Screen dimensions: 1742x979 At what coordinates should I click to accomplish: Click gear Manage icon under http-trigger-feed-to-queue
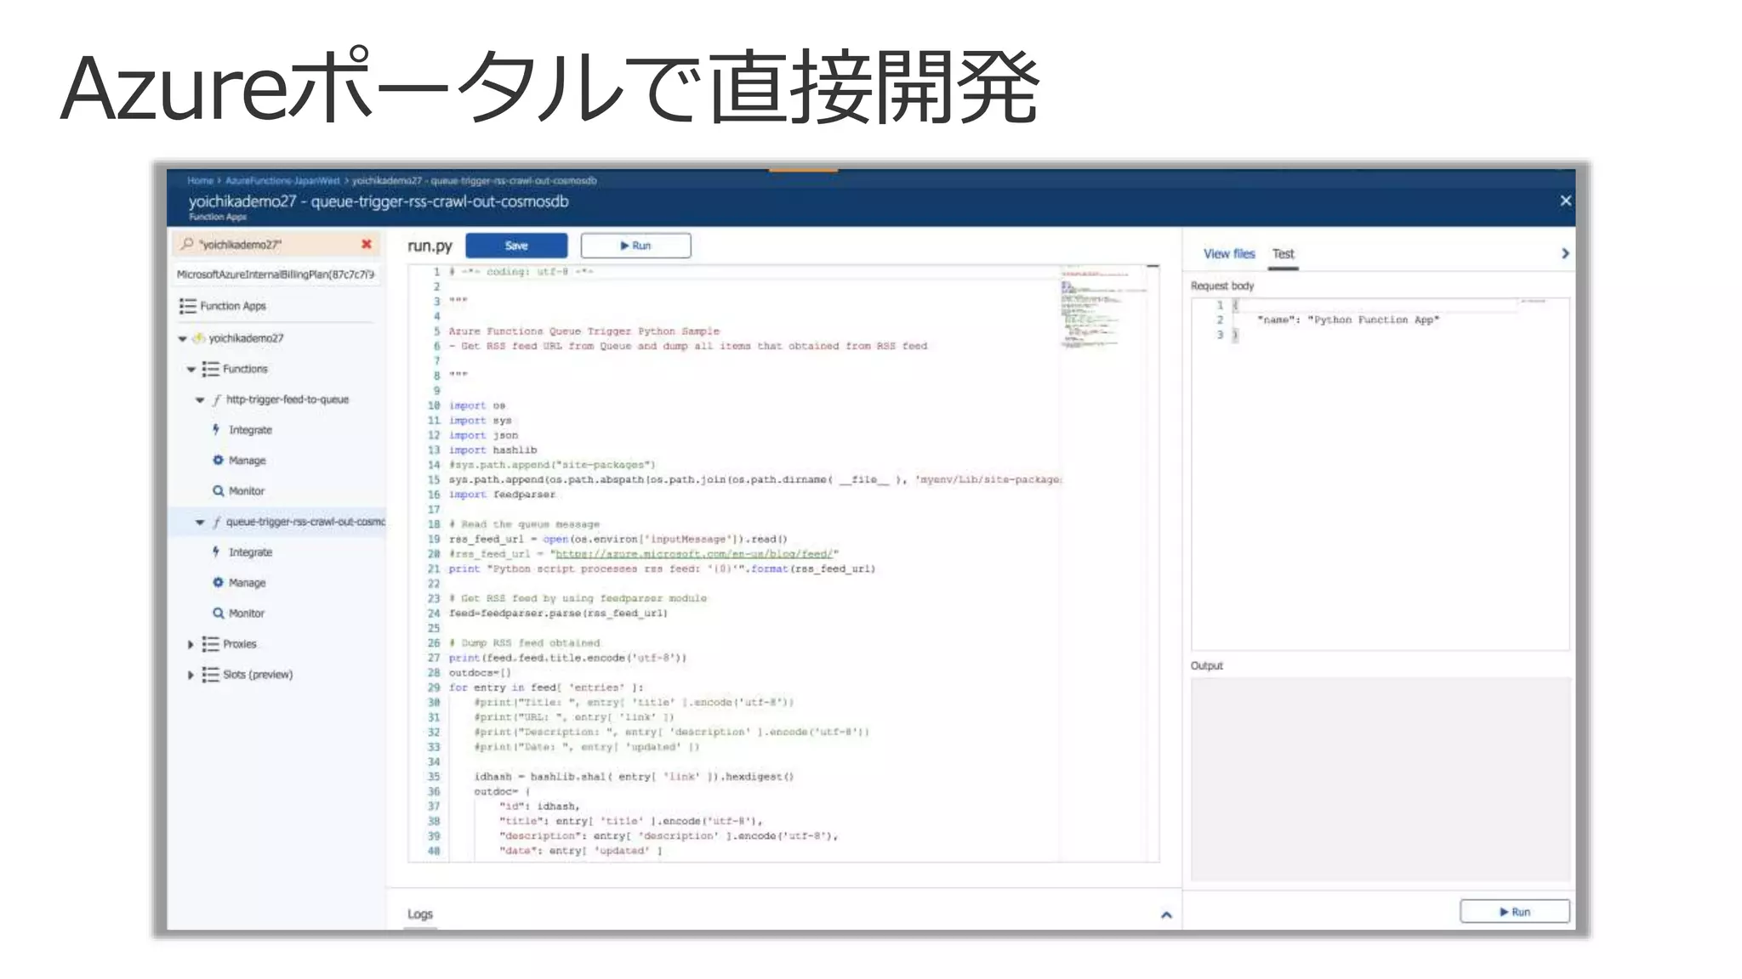pos(218,461)
